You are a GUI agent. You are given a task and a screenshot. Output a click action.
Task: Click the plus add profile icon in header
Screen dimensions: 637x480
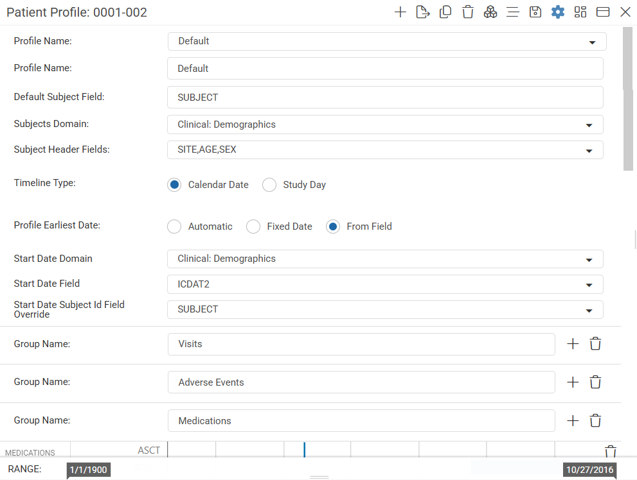(400, 12)
